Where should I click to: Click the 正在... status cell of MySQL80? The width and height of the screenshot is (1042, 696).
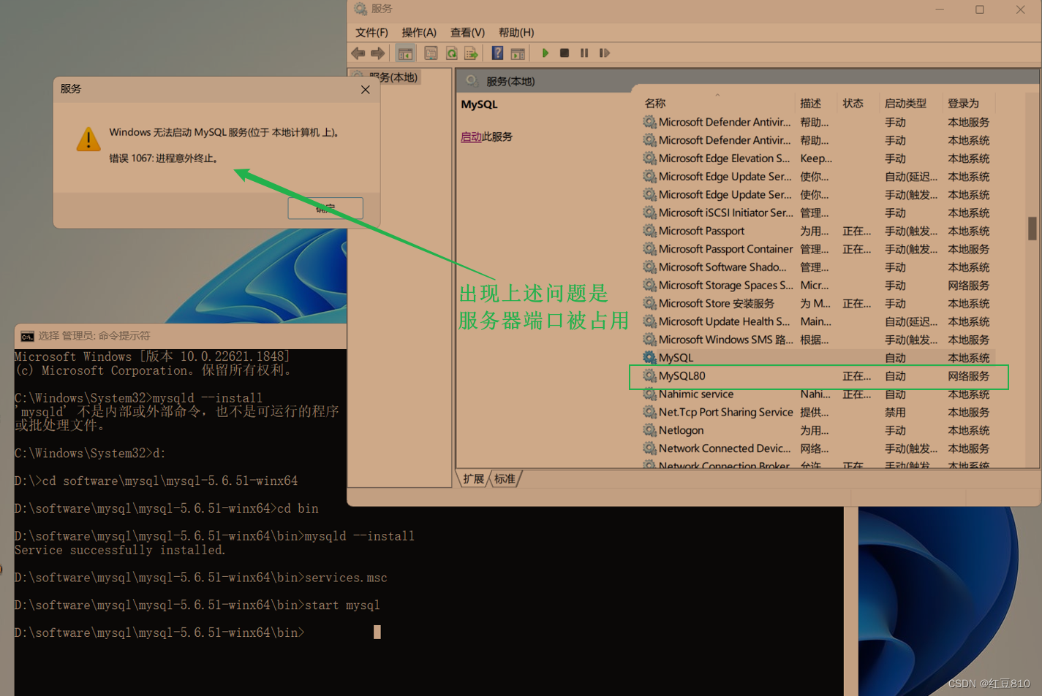(x=856, y=376)
